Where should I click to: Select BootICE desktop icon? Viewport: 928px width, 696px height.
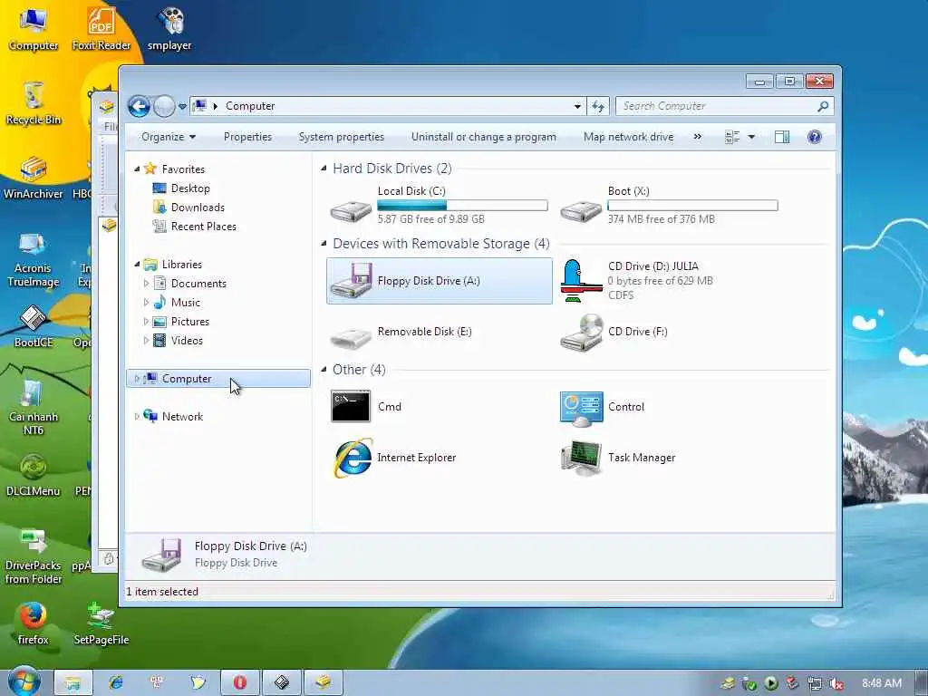(34, 325)
